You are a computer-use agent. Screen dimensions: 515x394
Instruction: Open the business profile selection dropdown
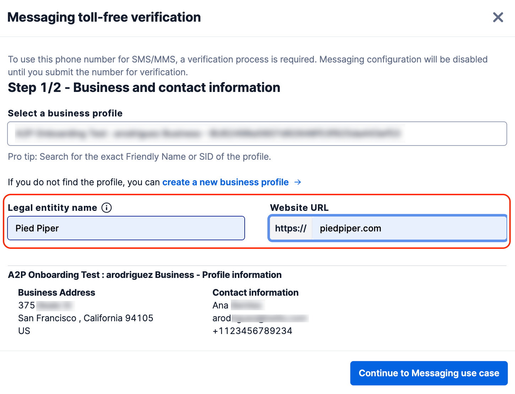click(x=257, y=134)
